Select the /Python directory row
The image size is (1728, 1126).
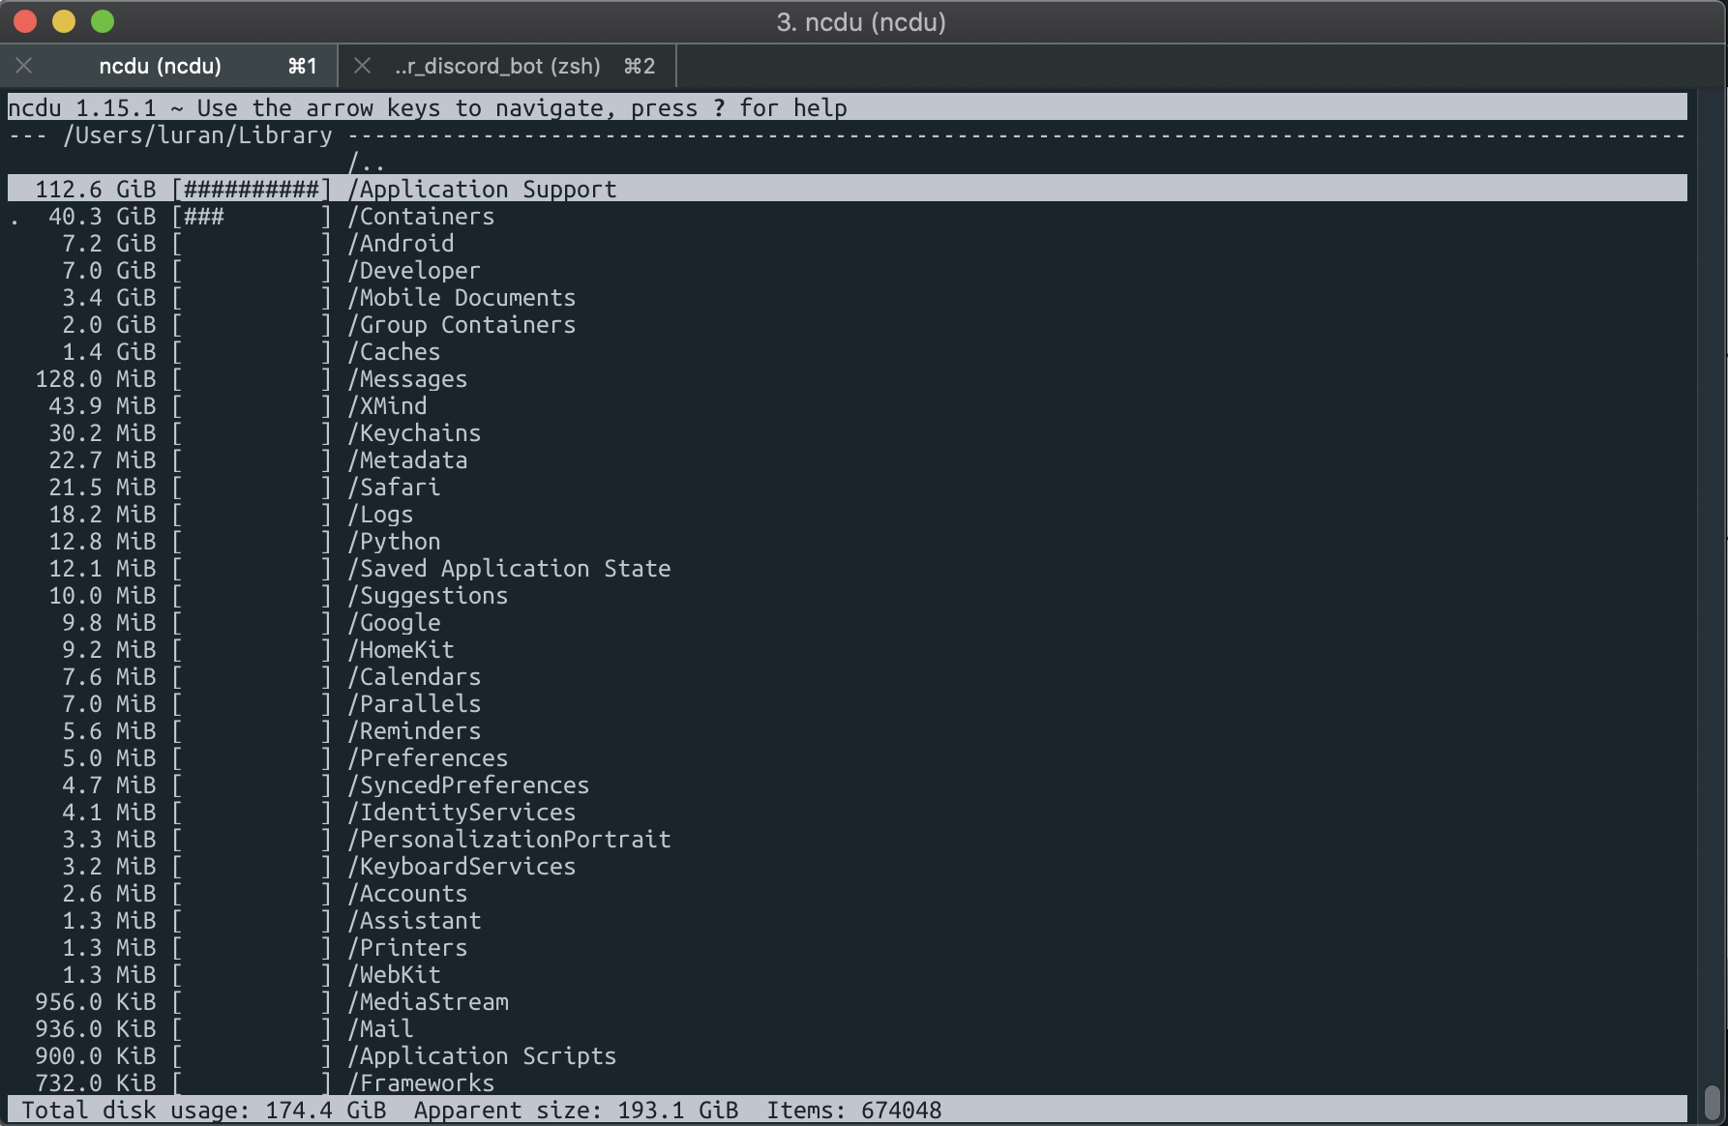click(x=847, y=542)
